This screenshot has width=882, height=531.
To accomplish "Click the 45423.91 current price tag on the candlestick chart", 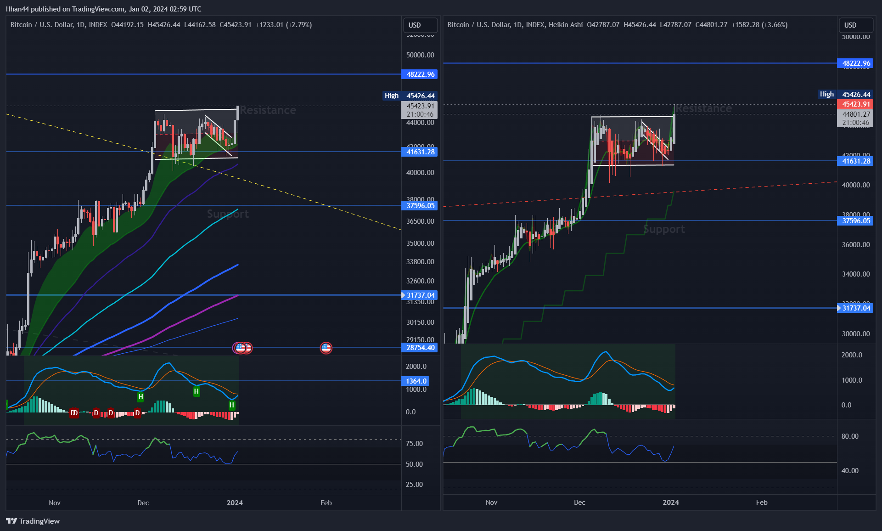I will (420, 110).
